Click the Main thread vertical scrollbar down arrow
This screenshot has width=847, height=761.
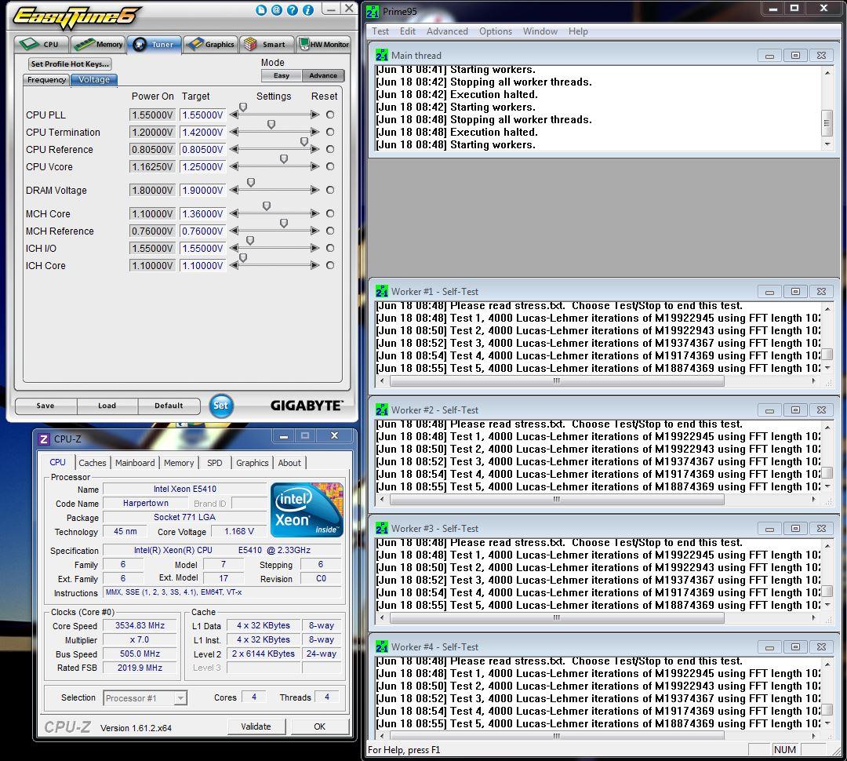pyautogui.click(x=827, y=144)
